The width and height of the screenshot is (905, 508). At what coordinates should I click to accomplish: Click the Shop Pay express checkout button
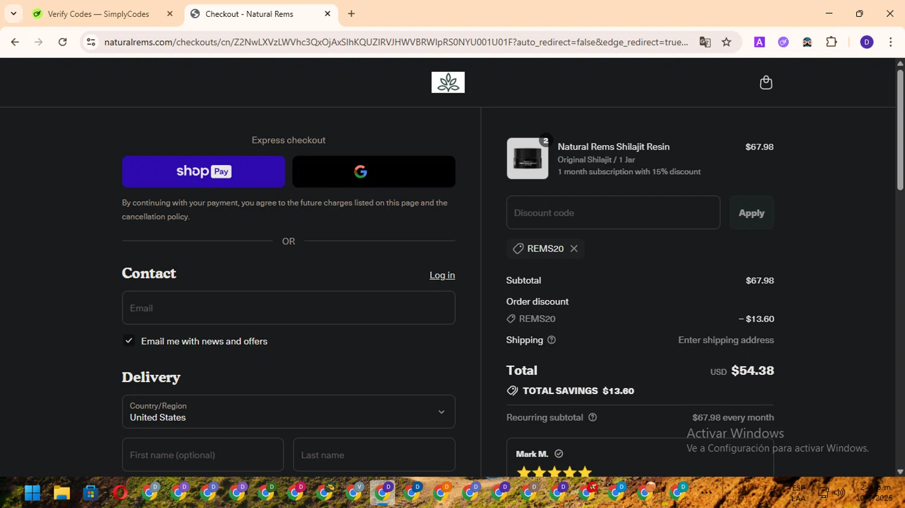(x=203, y=172)
